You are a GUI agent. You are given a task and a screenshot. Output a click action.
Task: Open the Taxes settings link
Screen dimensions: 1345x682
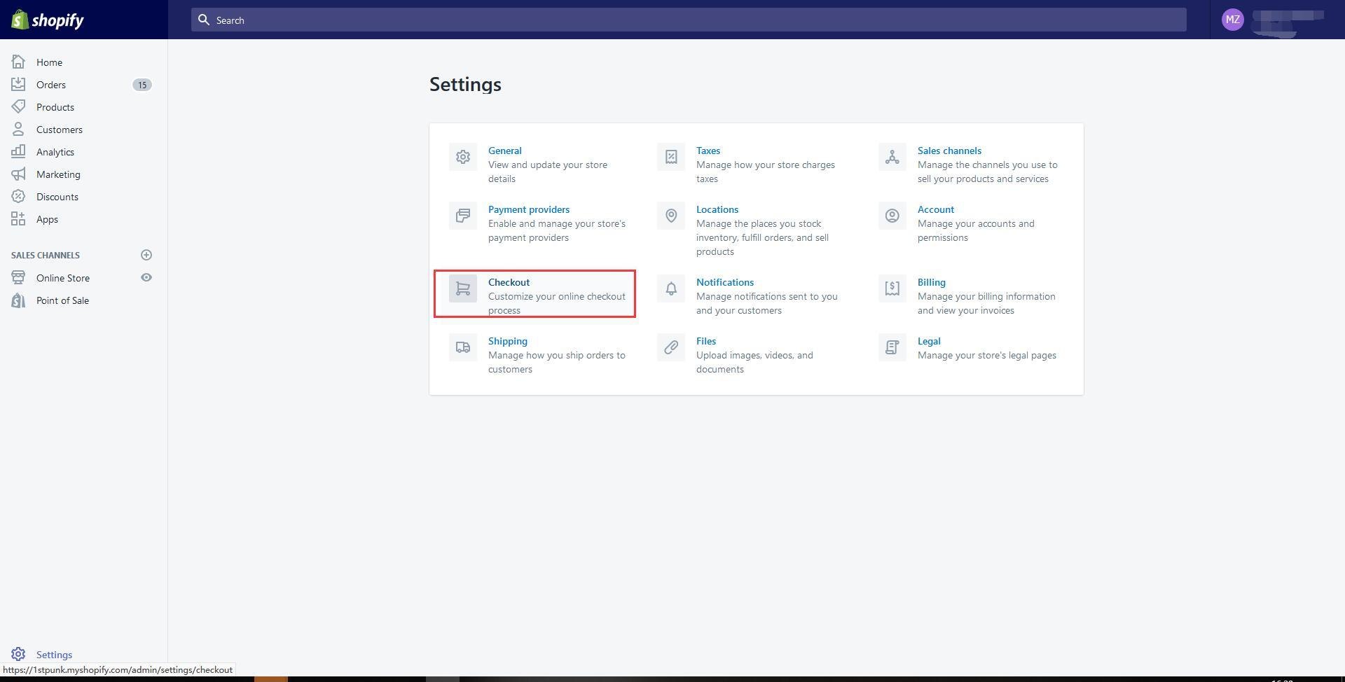(708, 151)
